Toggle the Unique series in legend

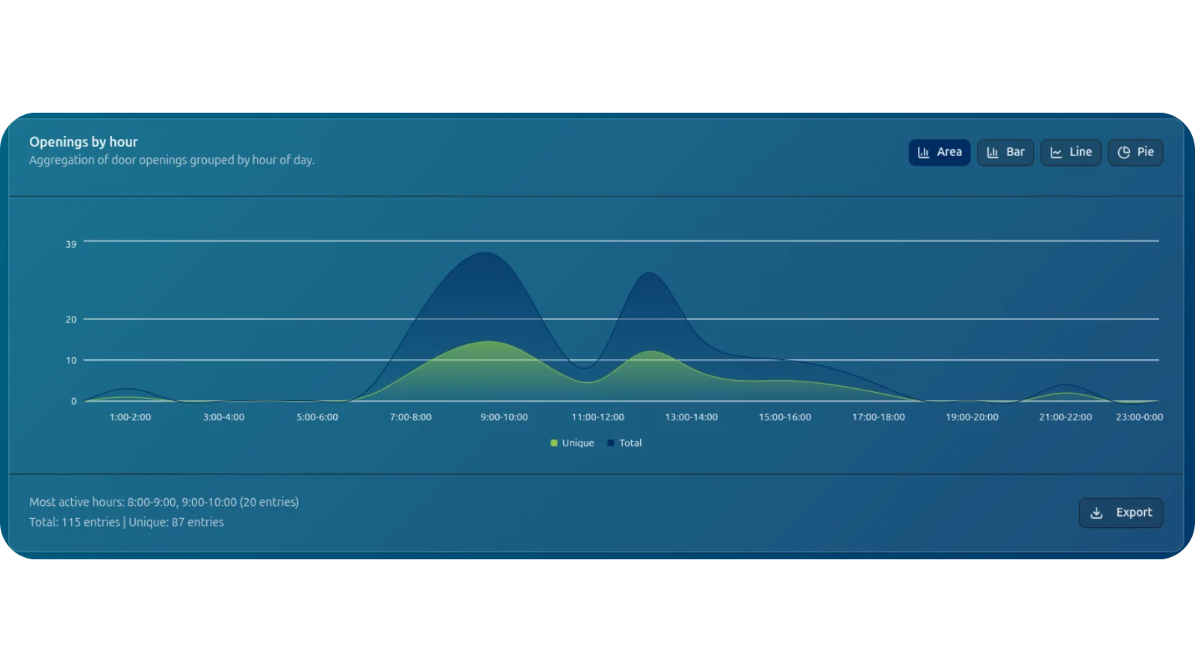pos(572,443)
